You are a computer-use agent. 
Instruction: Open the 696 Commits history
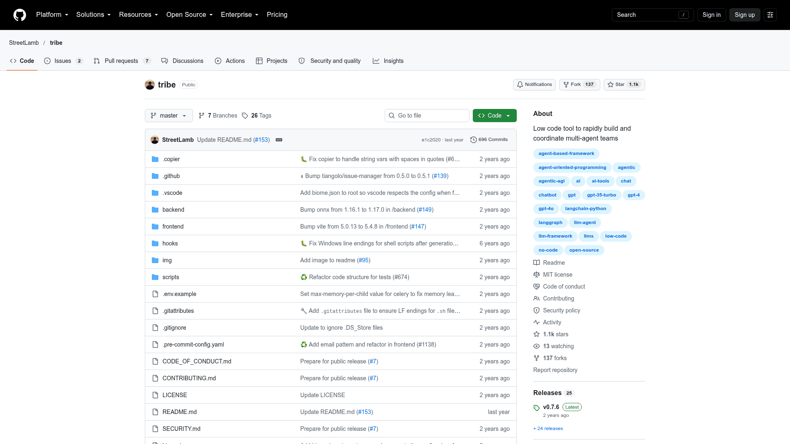pos(489,140)
